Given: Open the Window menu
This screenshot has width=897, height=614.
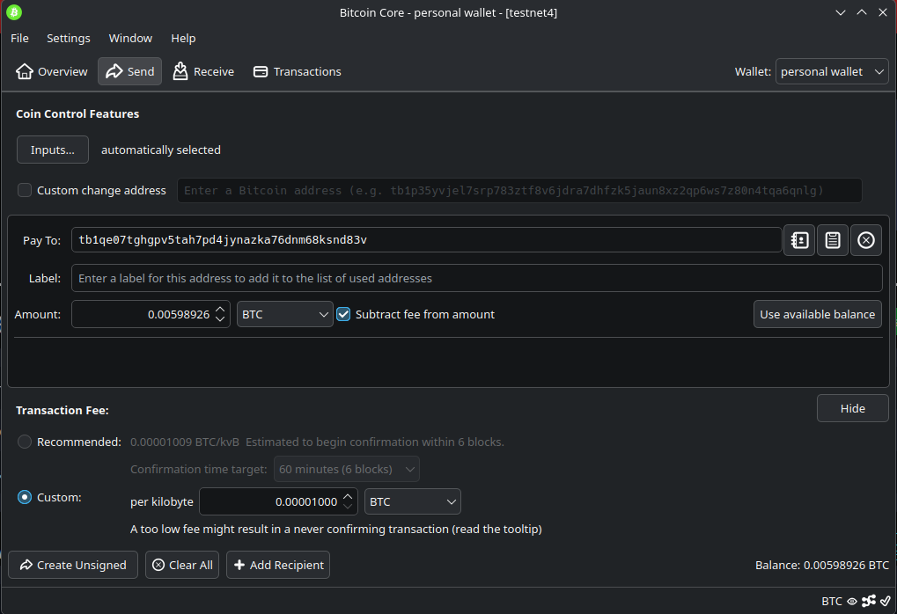Looking at the screenshot, I should pyautogui.click(x=130, y=39).
